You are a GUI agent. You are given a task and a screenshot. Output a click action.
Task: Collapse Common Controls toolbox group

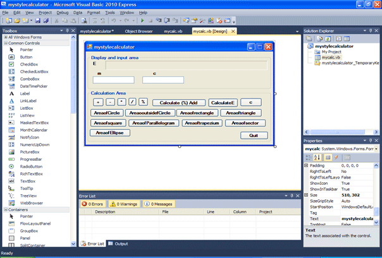click(x=6, y=43)
